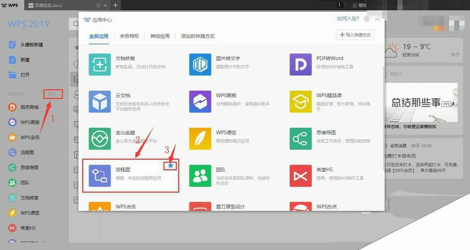Select the 团队 title text in 应用中心
Viewport: 470px width, 250px height.
point(220,169)
